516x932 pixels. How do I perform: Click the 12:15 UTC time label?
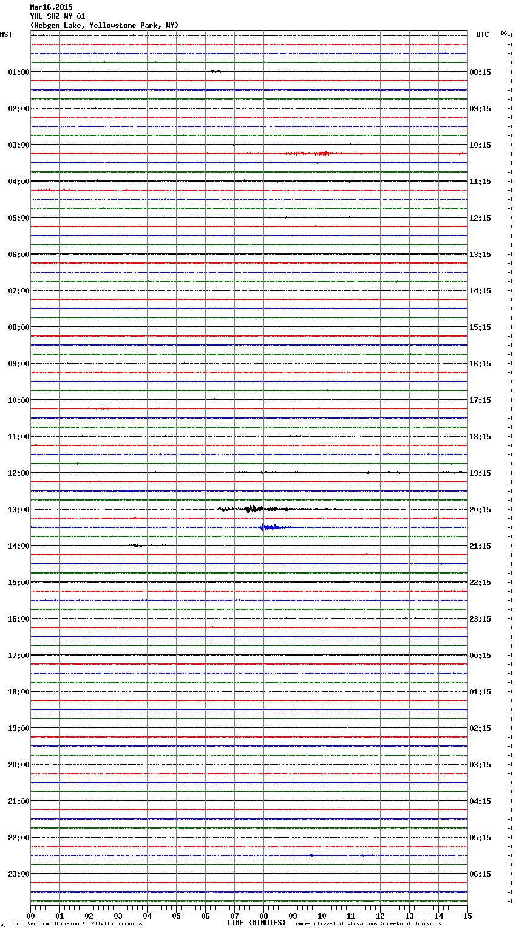[x=480, y=218]
